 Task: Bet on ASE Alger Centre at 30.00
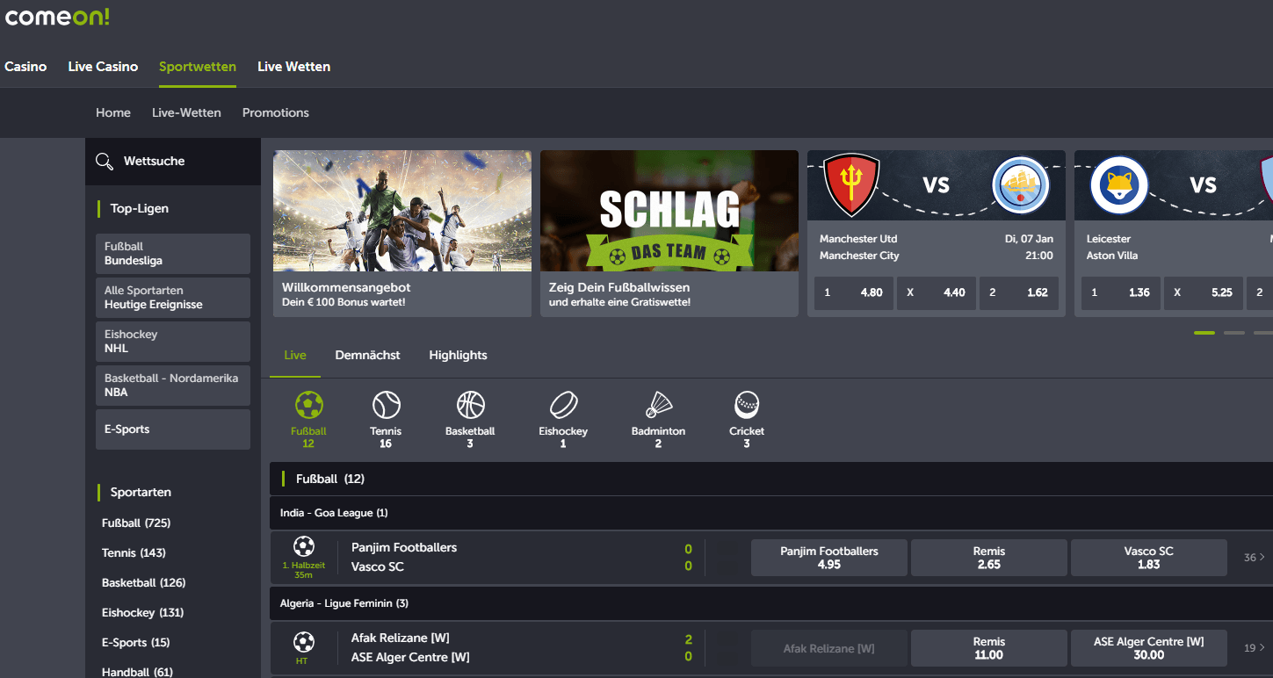click(x=1149, y=648)
